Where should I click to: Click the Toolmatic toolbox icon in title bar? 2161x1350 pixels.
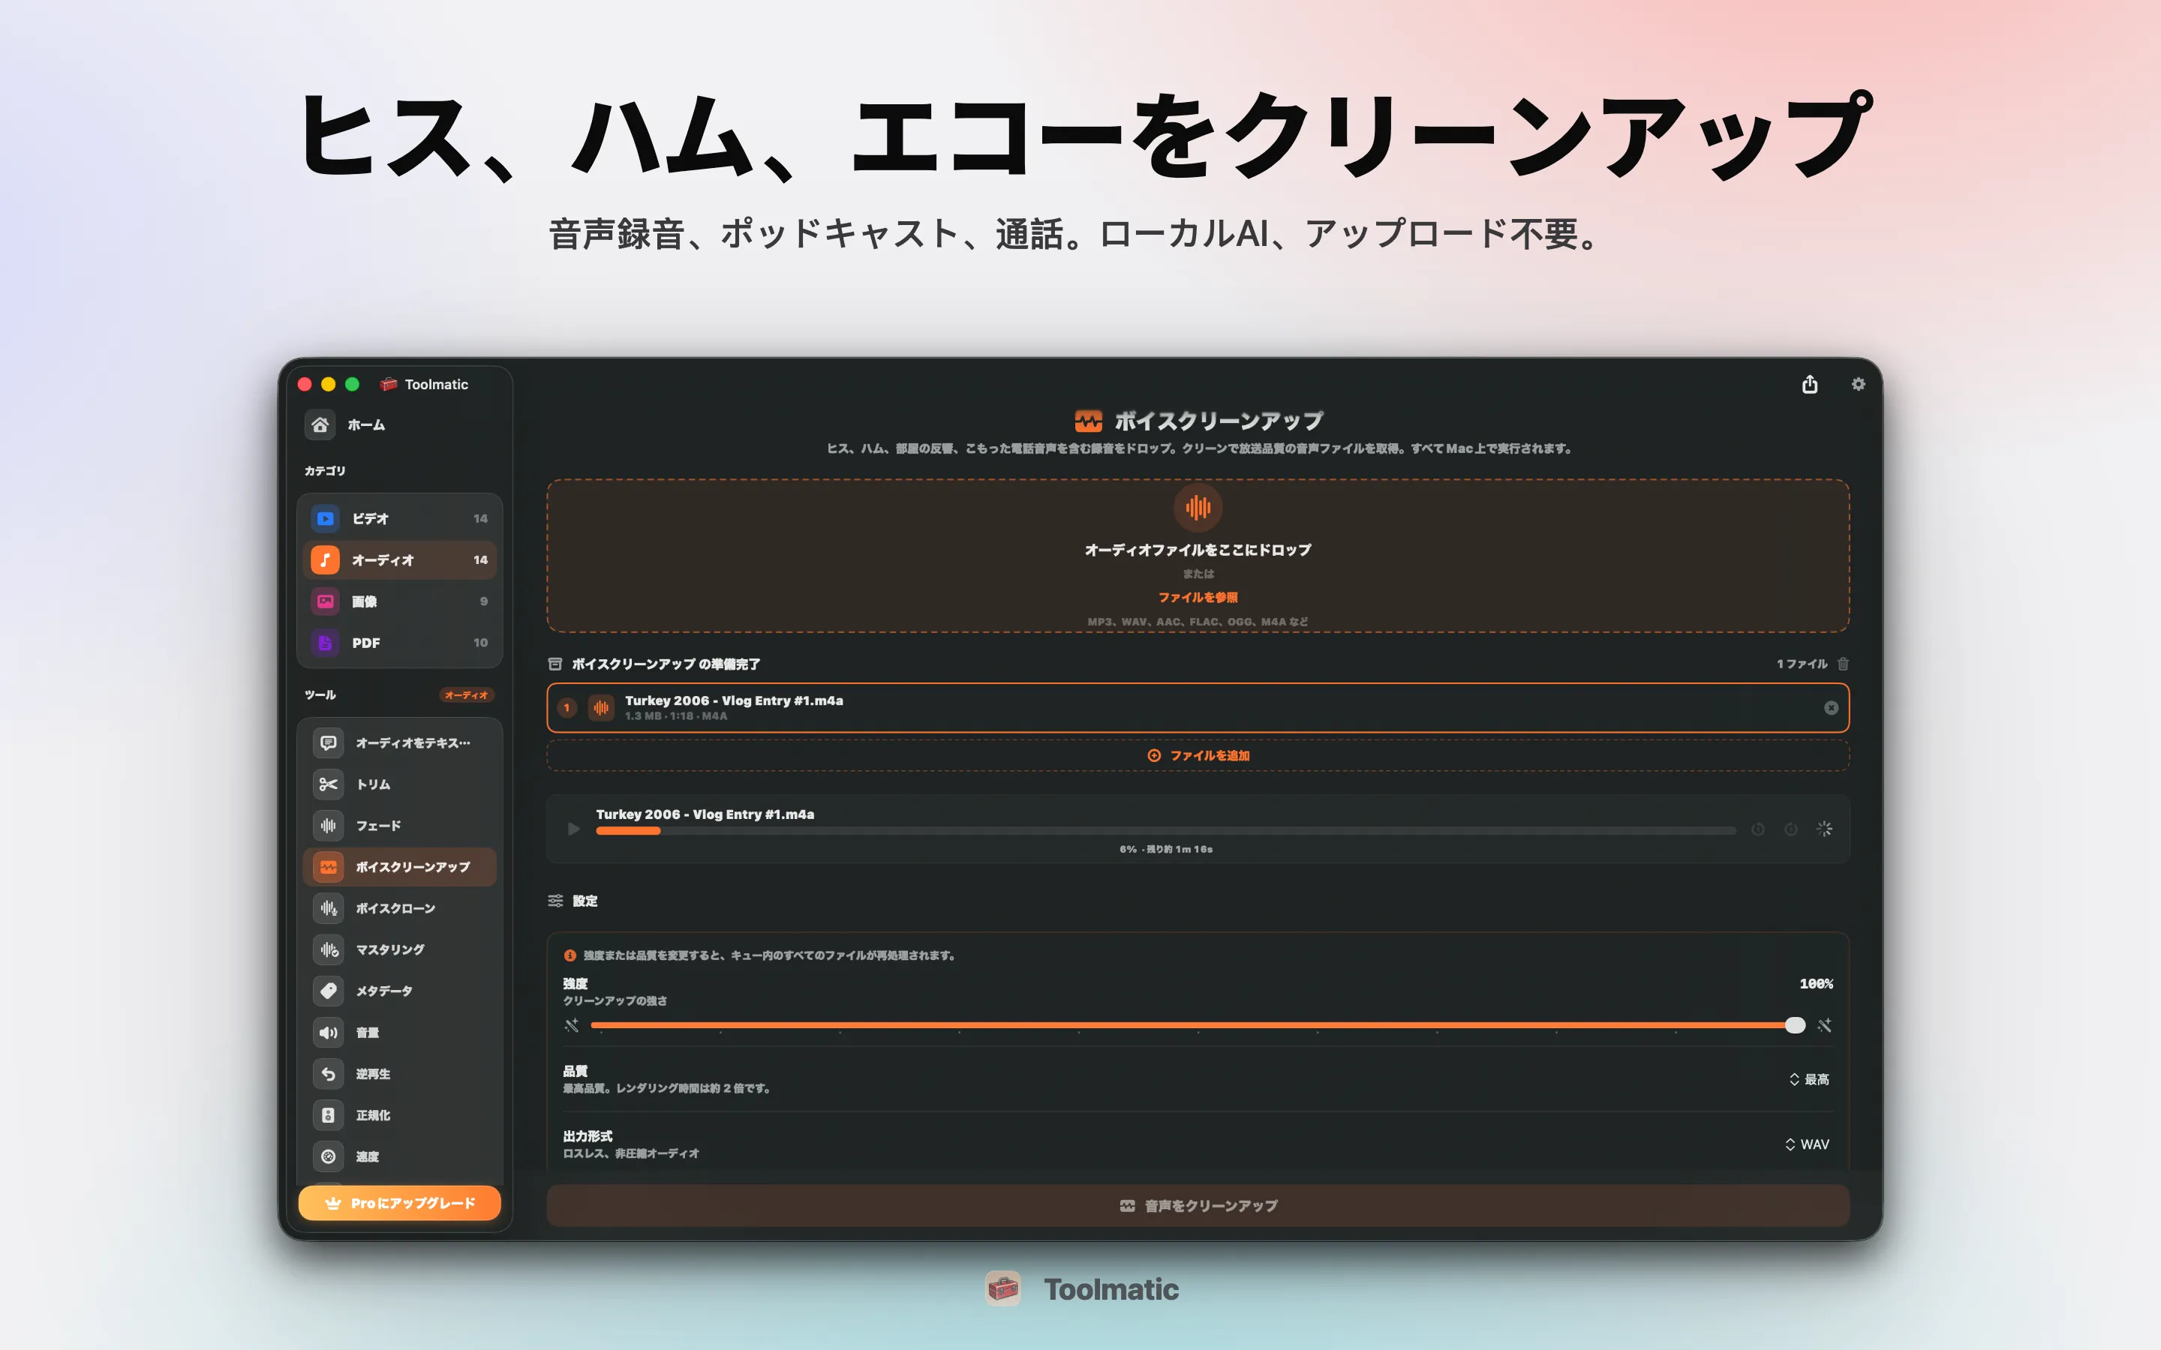389,384
